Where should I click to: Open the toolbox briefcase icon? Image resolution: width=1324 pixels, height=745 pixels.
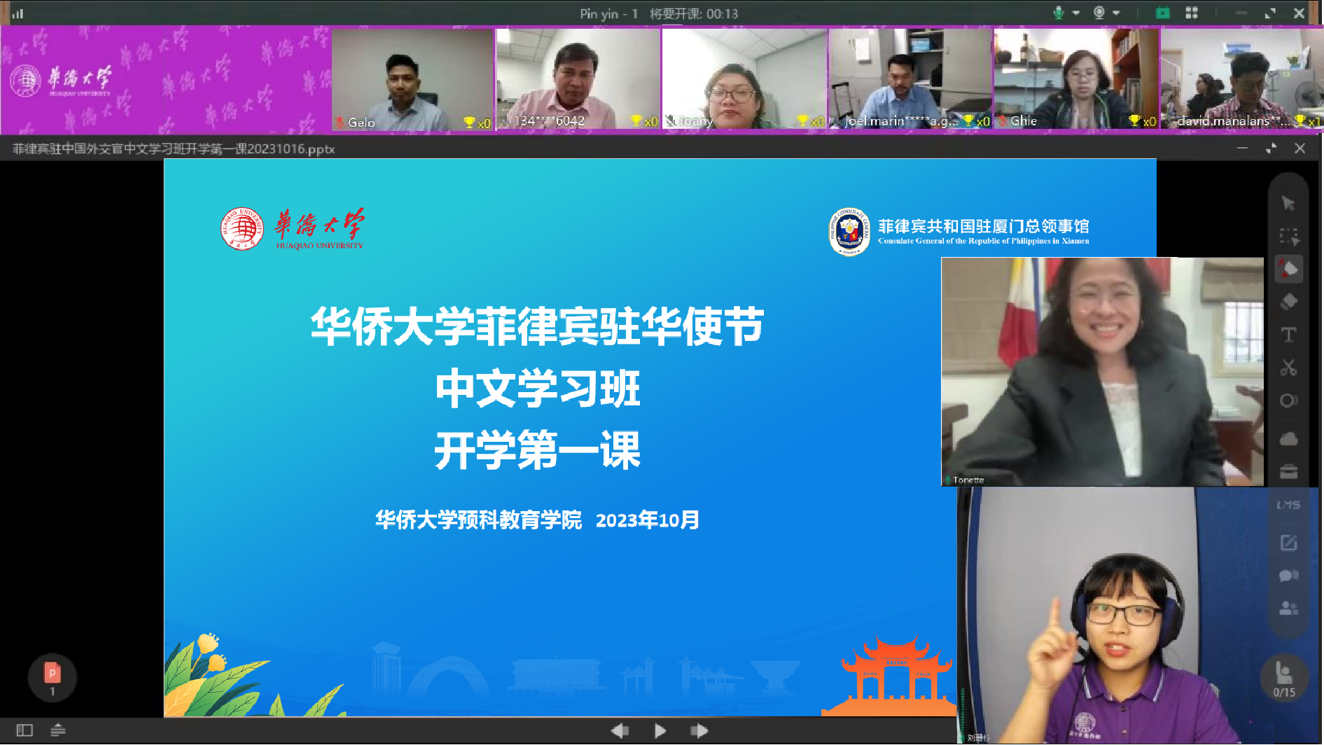point(1288,472)
